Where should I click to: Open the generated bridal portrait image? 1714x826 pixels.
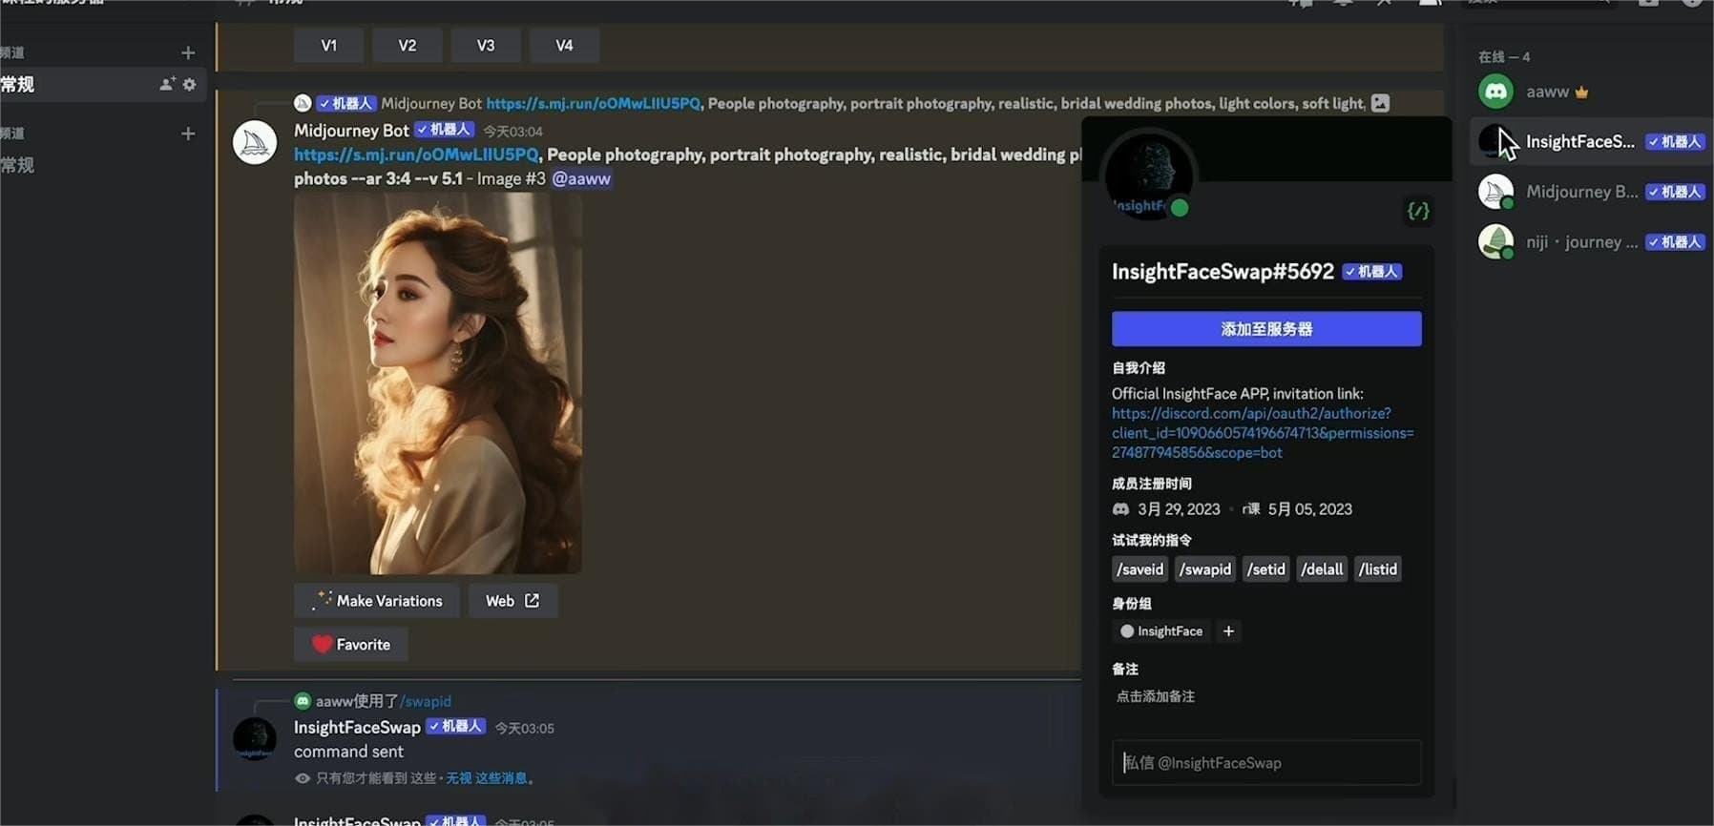[x=438, y=383]
